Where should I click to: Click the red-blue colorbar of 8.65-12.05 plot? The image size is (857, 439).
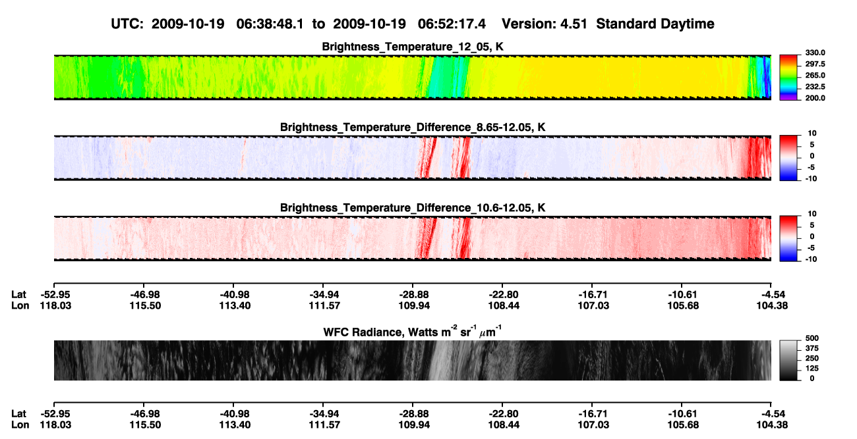click(x=788, y=158)
